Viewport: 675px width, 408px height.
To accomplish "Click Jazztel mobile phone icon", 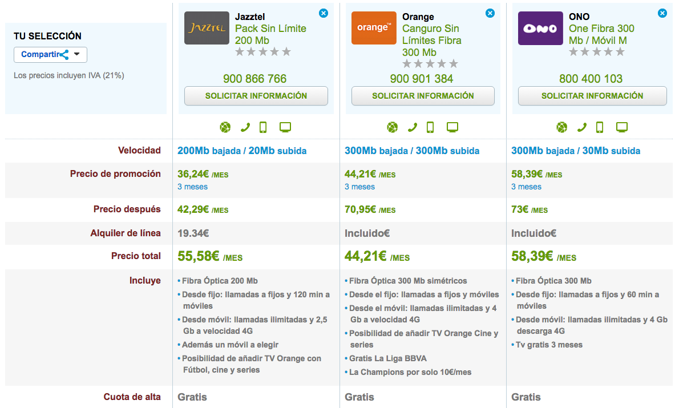I will point(263,127).
